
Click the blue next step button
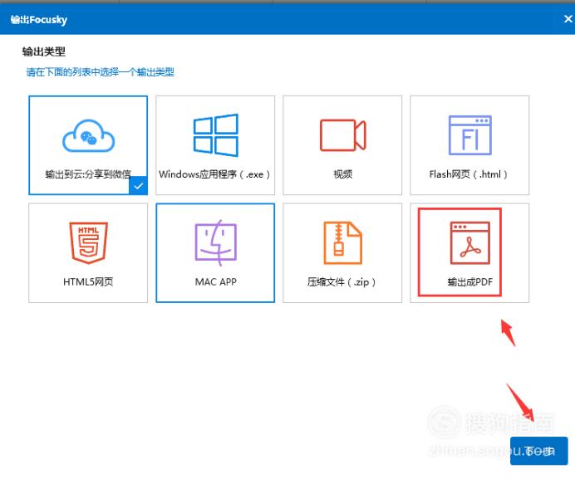538,451
